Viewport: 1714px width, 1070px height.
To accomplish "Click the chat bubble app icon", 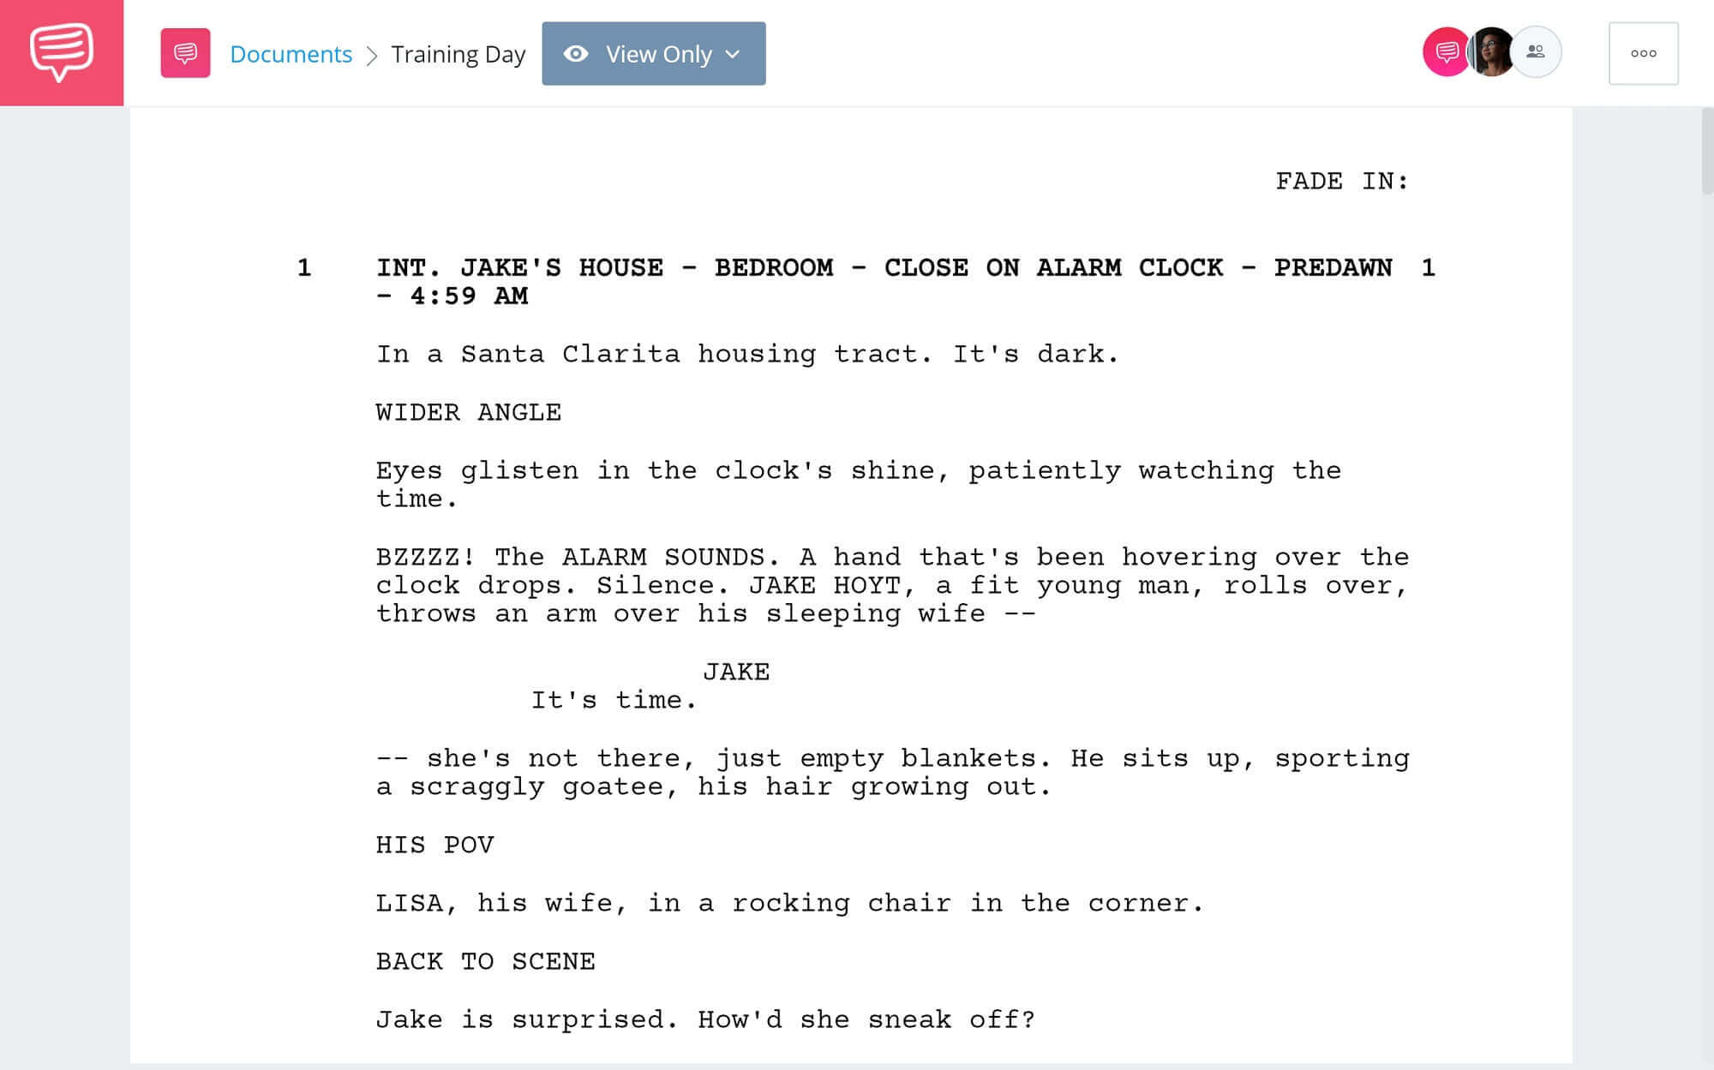I will pyautogui.click(x=61, y=51).
